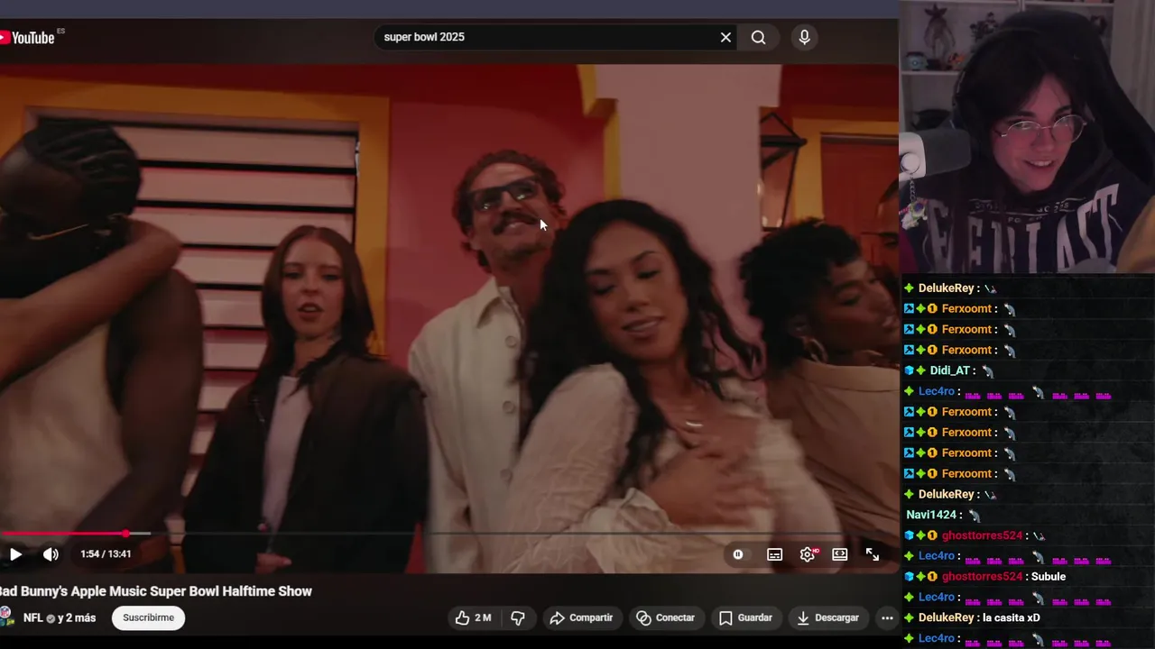This screenshot has width=1155, height=649.
Task: Open the NFL channel avatar
Action: [x=6, y=617]
